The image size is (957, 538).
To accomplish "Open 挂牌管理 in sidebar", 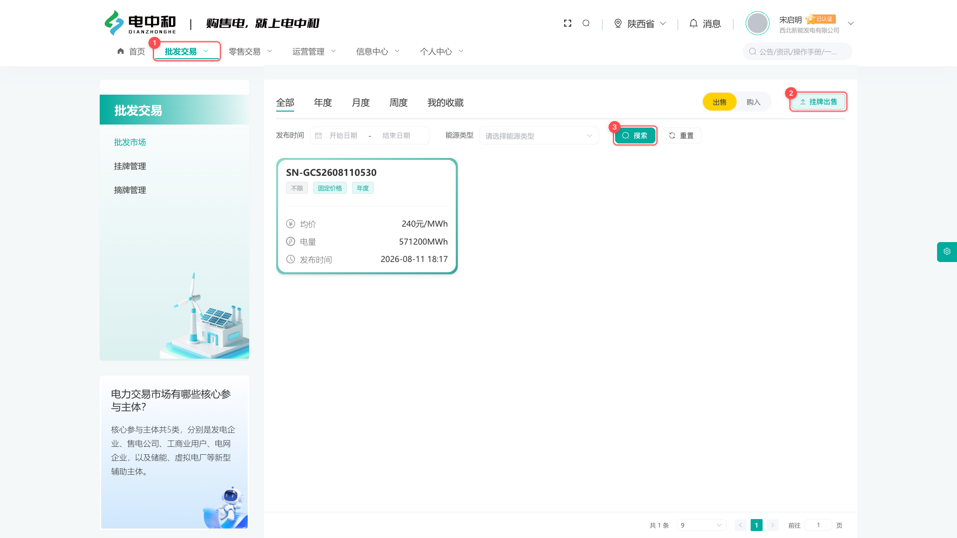I will click(130, 166).
